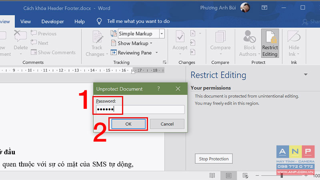The image size is (320, 180).
Task: Click the right indent marker on ruler
Action: 133,72
